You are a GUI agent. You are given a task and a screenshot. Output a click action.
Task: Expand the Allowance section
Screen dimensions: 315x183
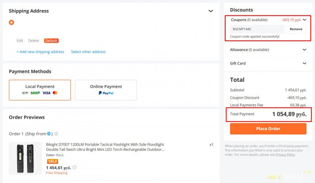click(304, 50)
